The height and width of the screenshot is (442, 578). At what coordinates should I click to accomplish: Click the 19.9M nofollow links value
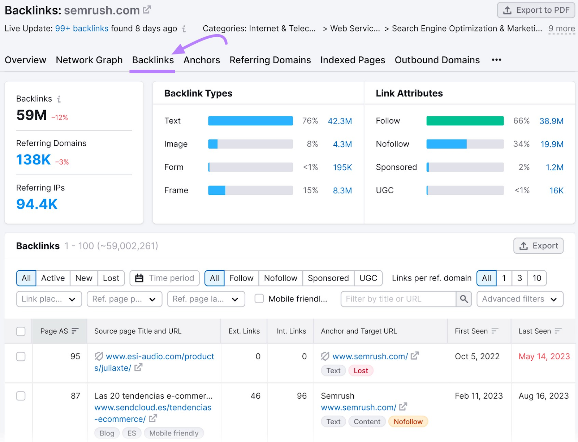[x=552, y=144]
